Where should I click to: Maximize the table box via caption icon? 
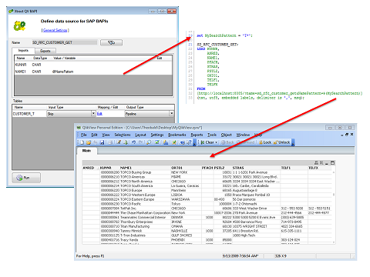pyautogui.click(x=332, y=163)
